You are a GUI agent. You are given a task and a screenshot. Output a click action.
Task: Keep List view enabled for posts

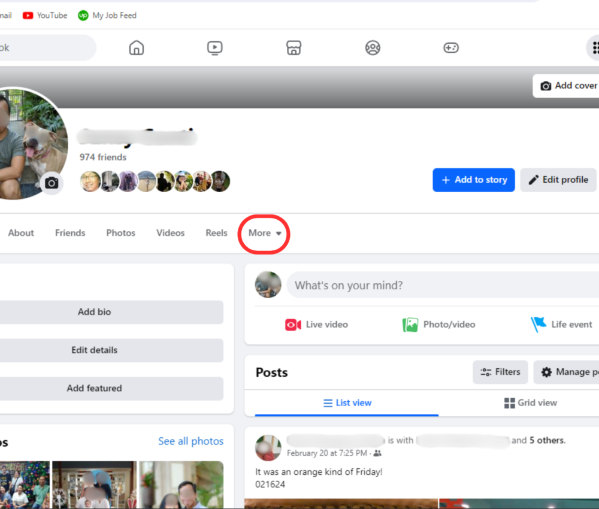pyautogui.click(x=347, y=402)
